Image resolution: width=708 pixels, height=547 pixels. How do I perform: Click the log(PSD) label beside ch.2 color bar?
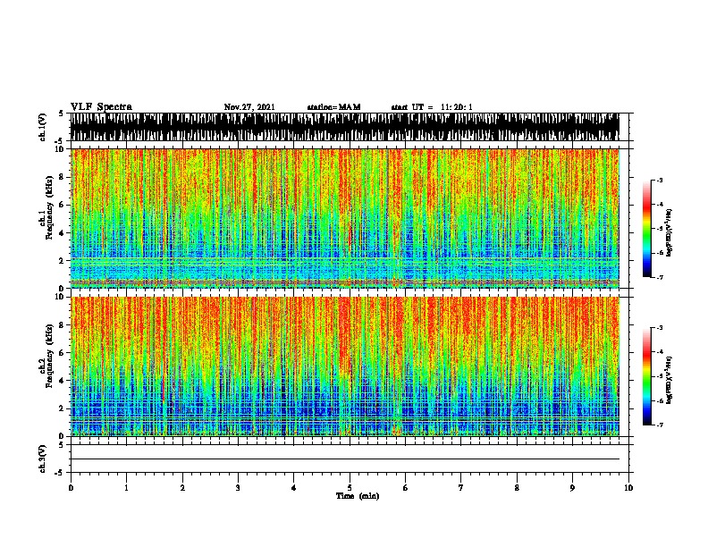coord(670,380)
